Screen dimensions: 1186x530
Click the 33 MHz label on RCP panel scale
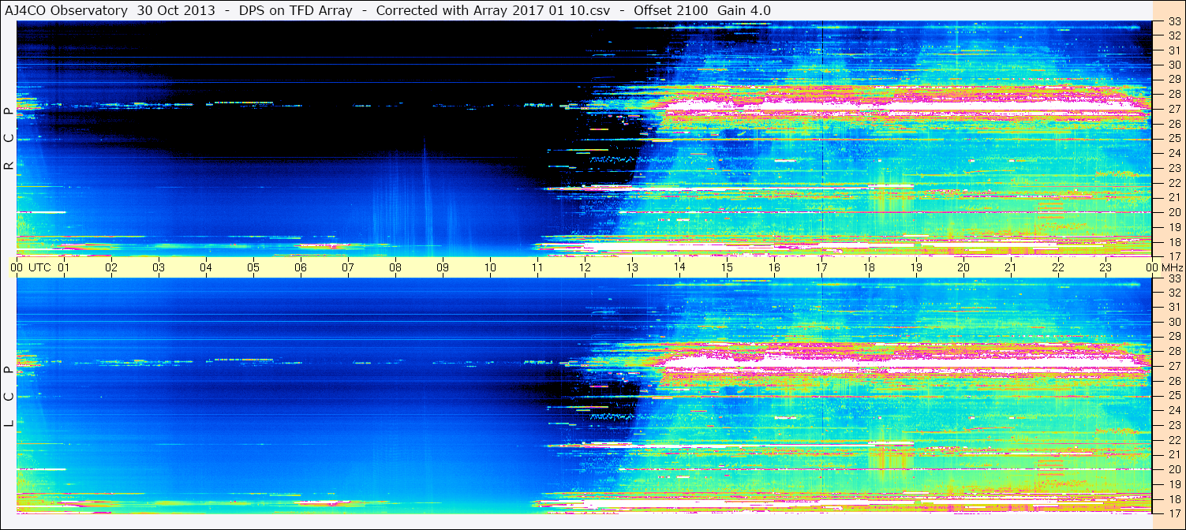(1173, 21)
